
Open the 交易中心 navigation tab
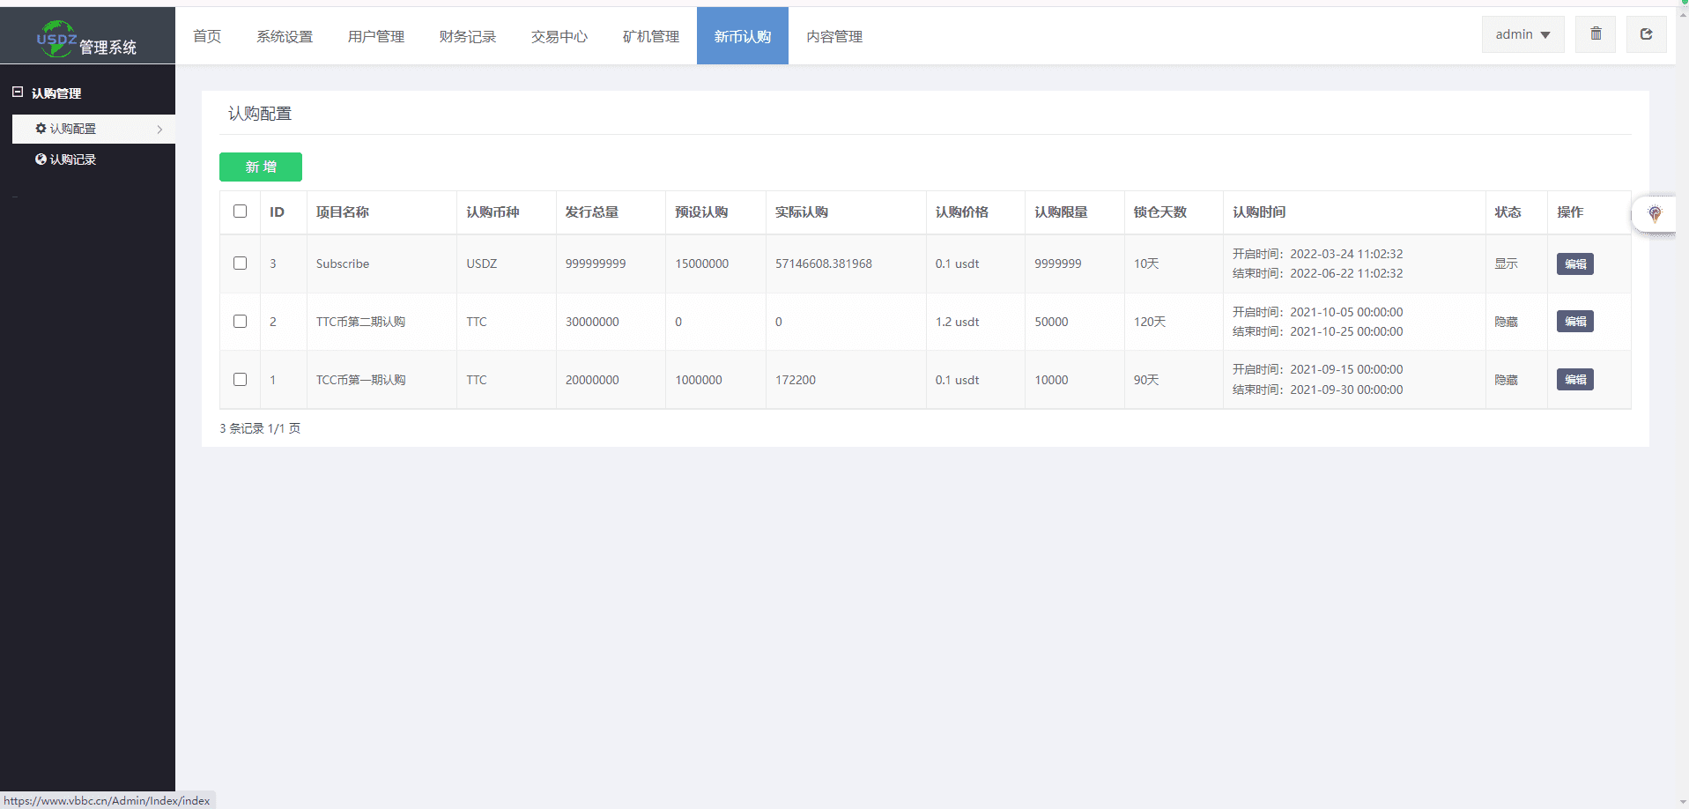pyautogui.click(x=559, y=36)
